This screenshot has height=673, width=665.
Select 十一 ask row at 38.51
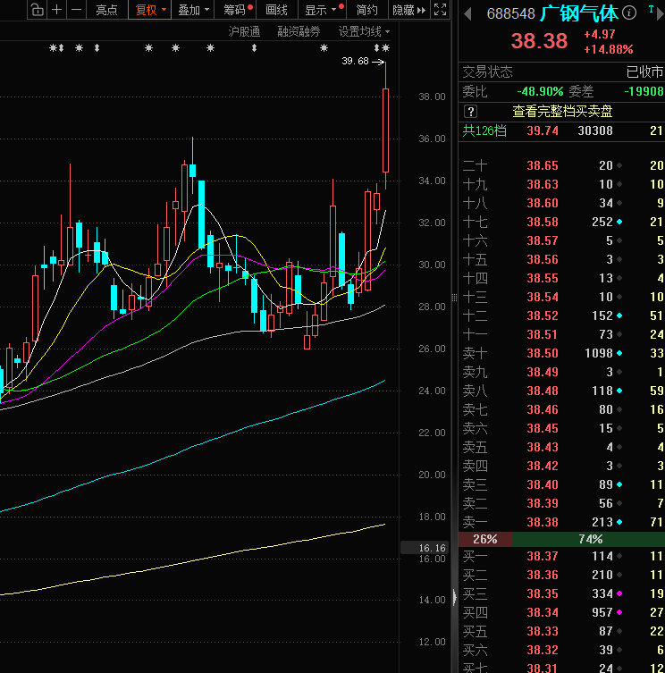[562, 335]
